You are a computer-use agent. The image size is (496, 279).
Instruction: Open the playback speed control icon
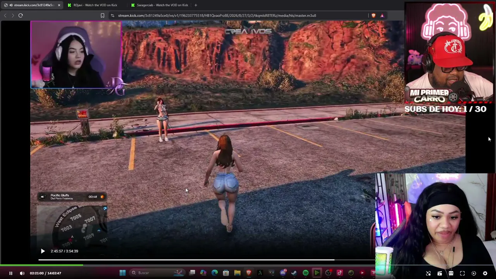pos(474,273)
